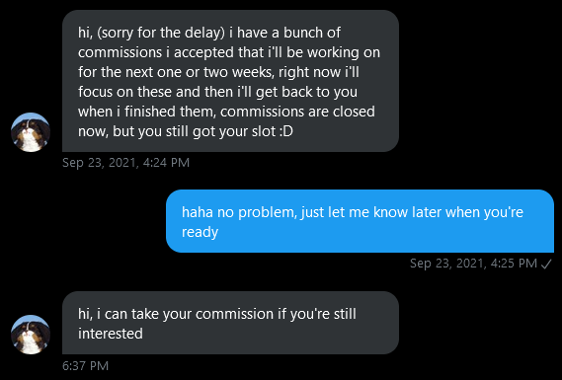The image size is (562, 380).
Task: Select the "i can take your commission" message bubble
Action: 230,323
